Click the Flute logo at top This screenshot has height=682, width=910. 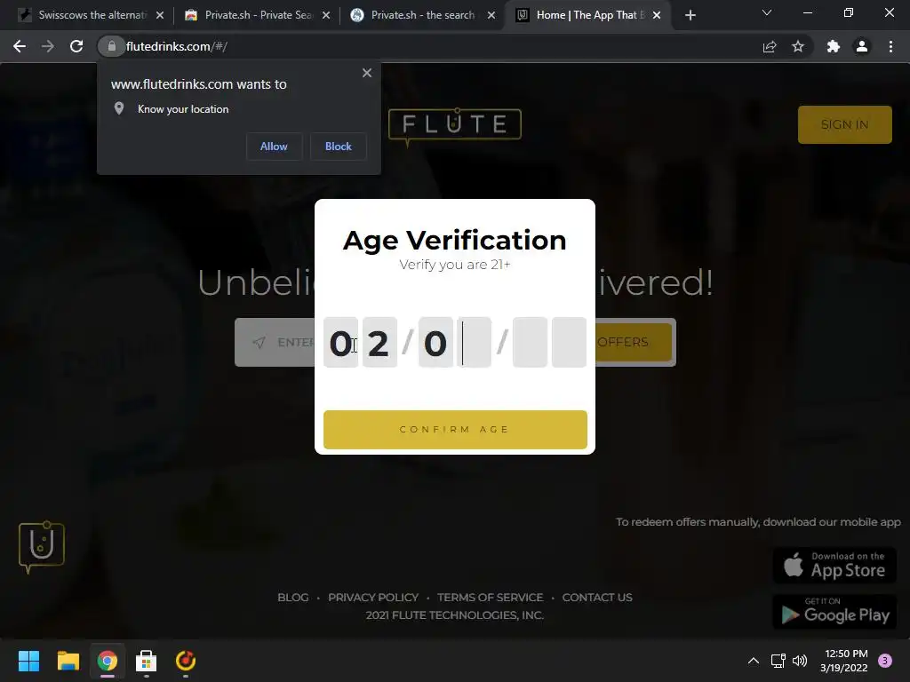454,126
